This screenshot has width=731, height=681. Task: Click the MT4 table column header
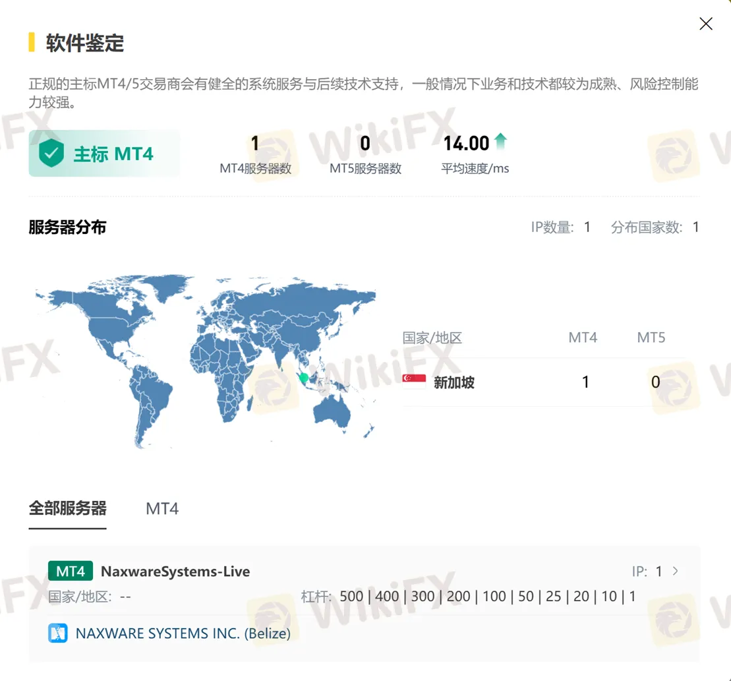(x=583, y=338)
